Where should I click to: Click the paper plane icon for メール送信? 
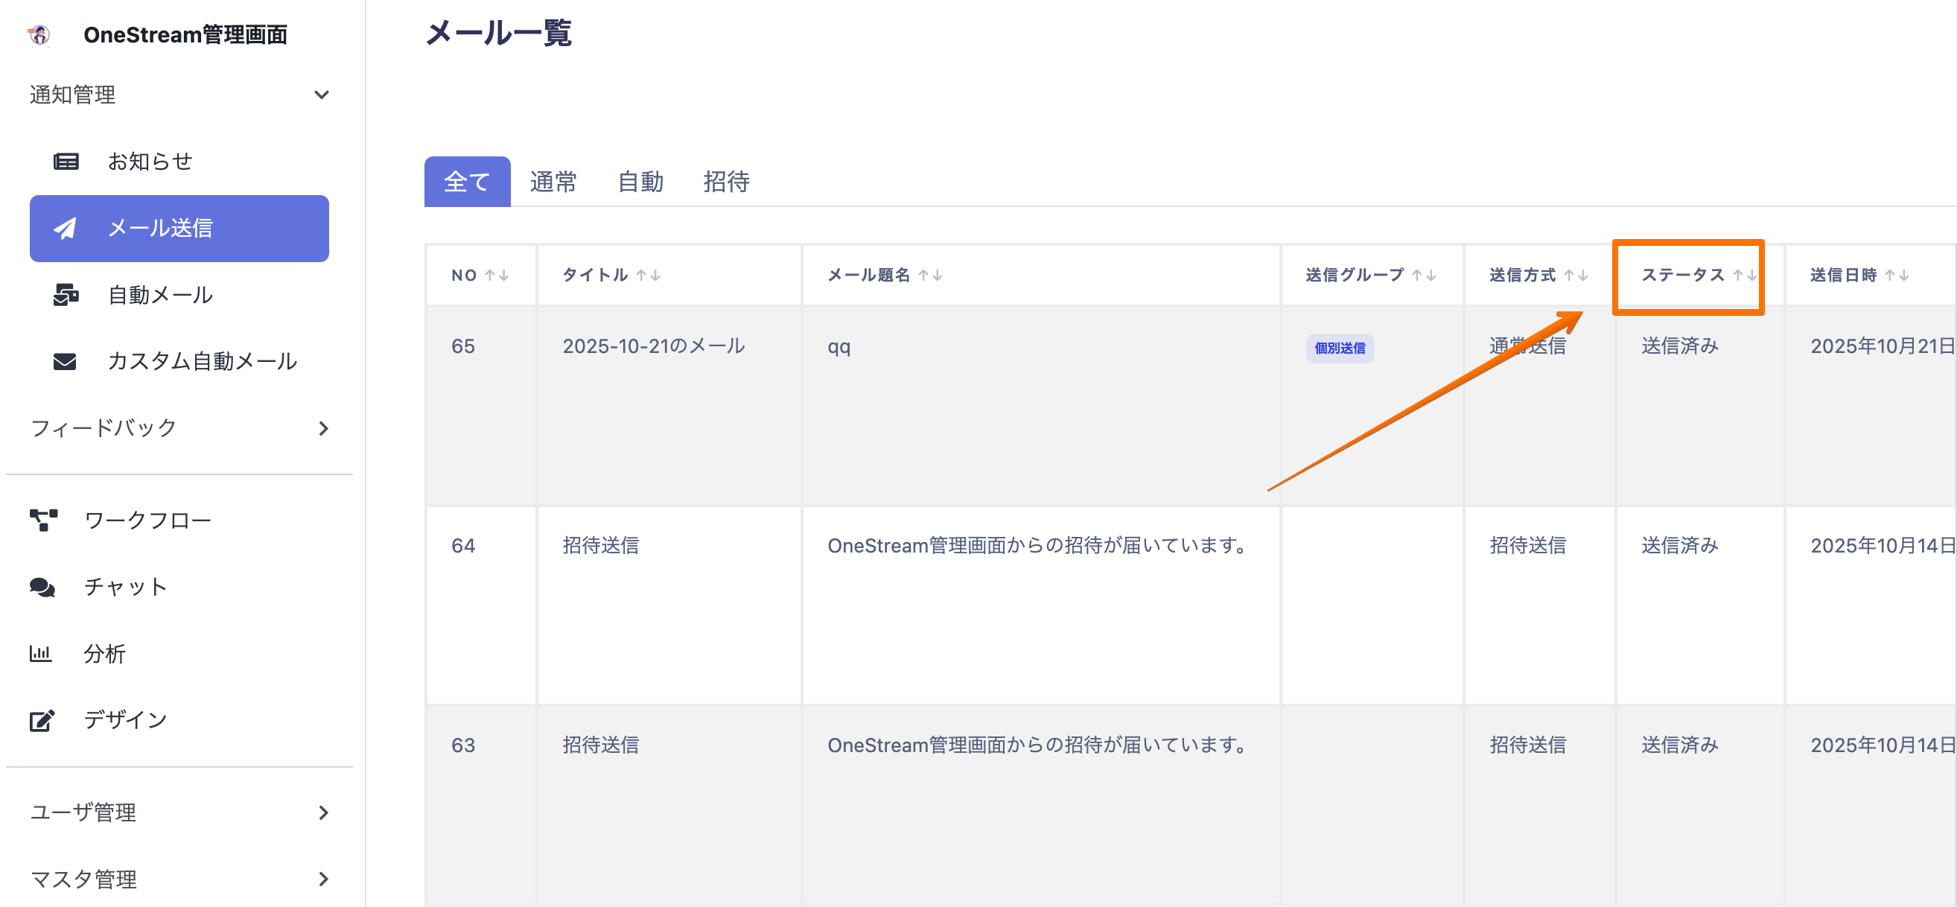pos(66,228)
